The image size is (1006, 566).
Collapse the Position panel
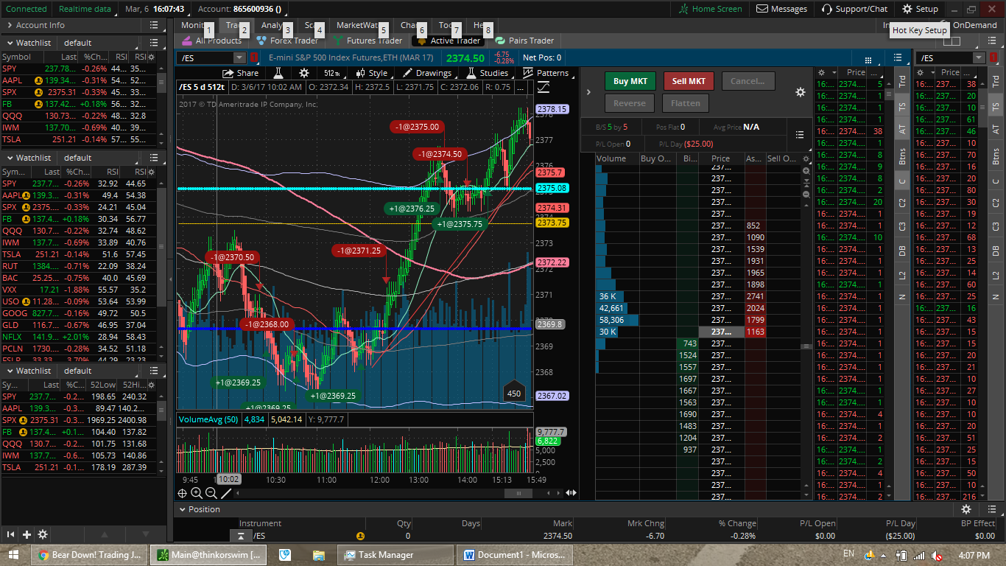coord(181,509)
